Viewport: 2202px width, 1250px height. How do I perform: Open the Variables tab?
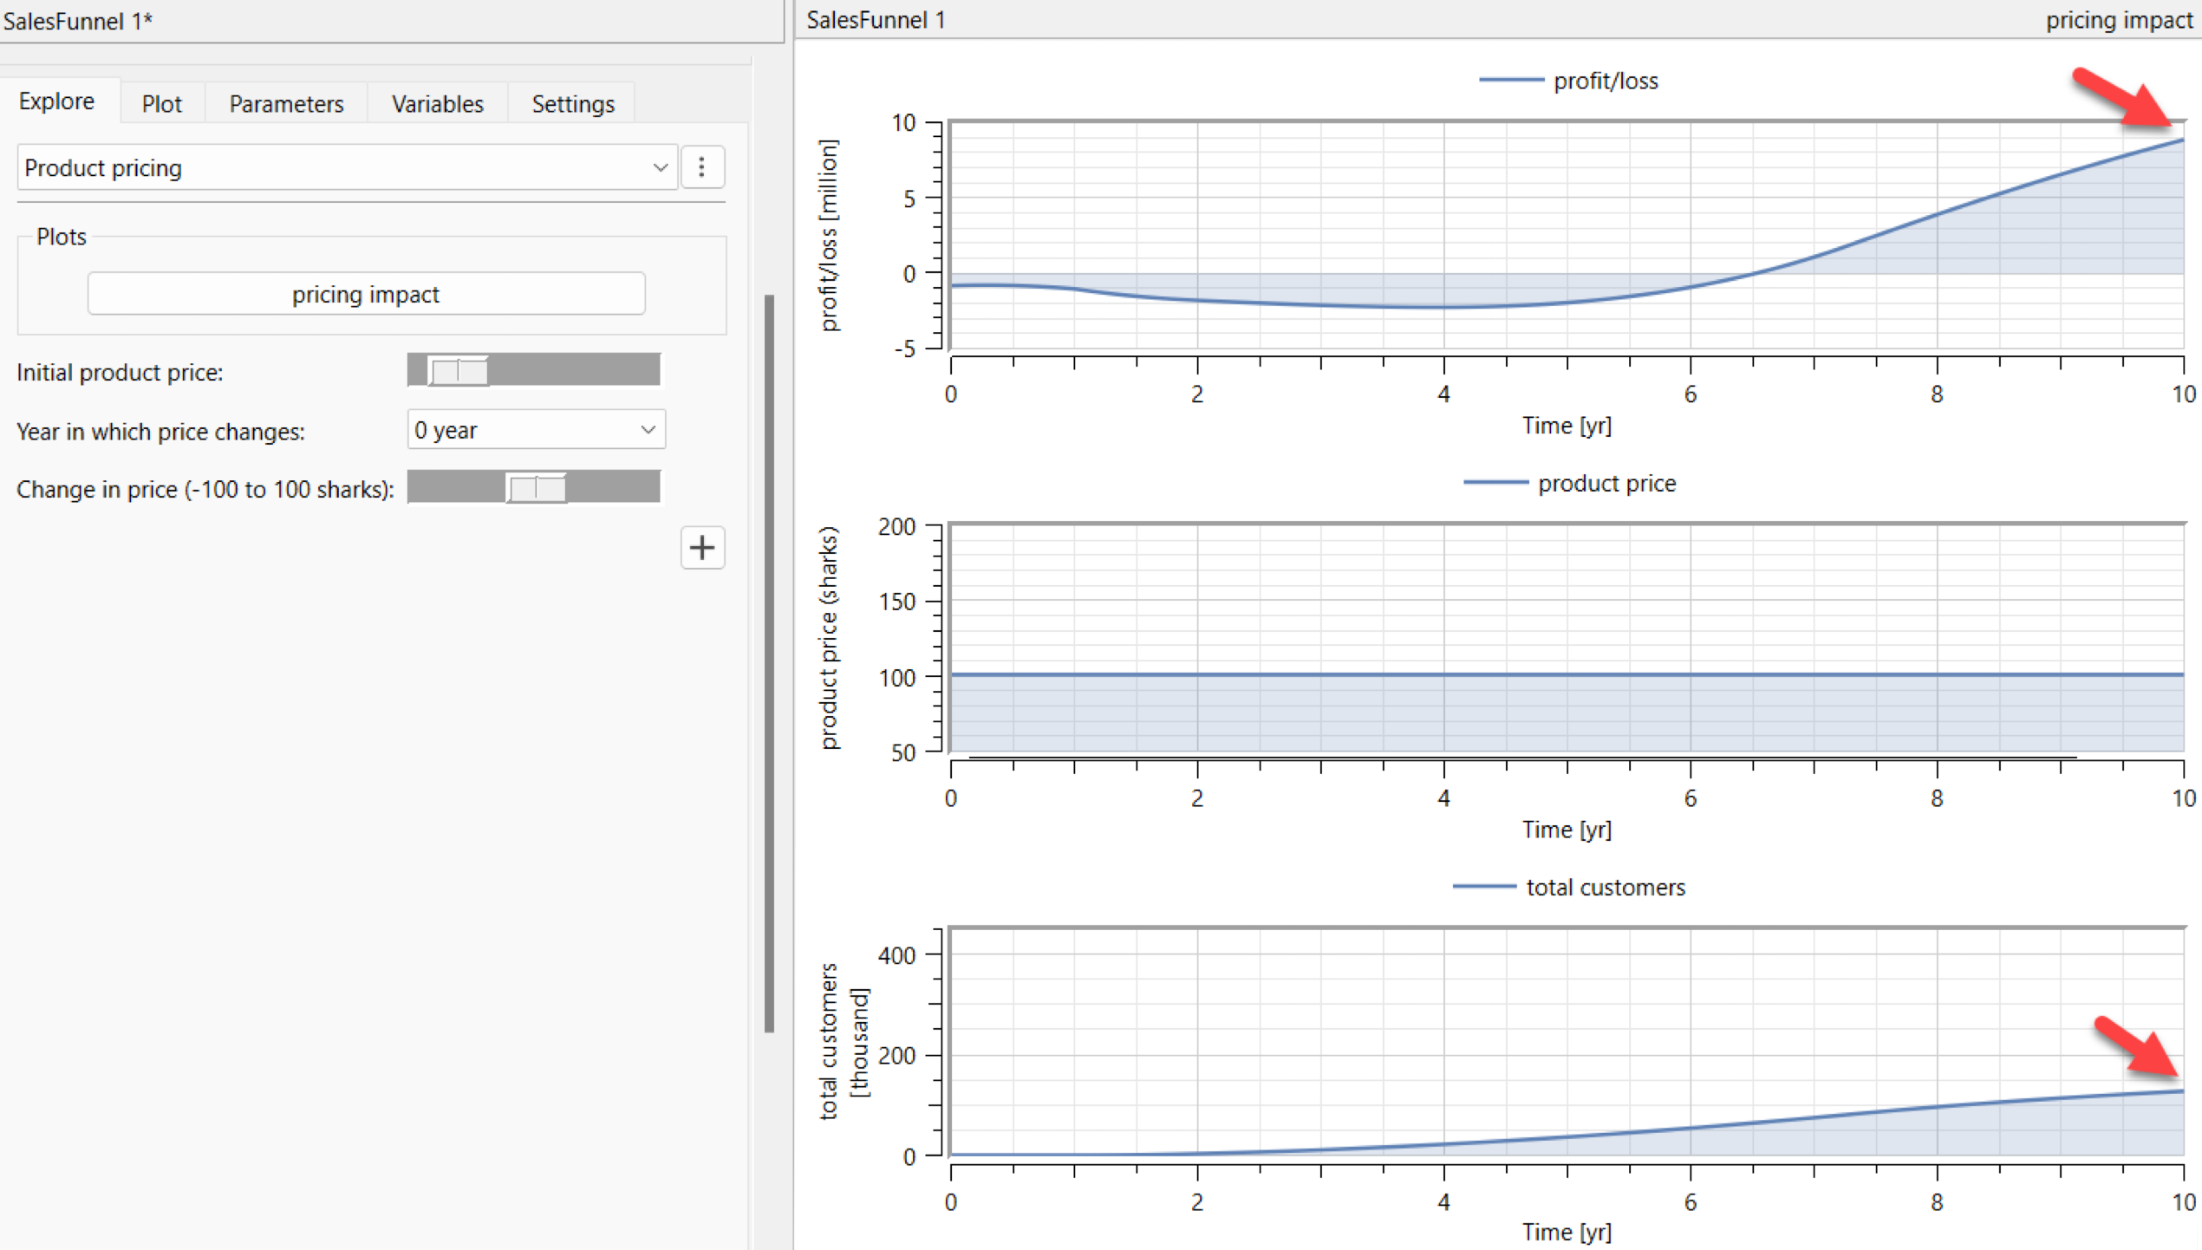437,103
